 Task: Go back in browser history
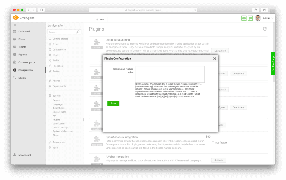[x=28, y=10]
